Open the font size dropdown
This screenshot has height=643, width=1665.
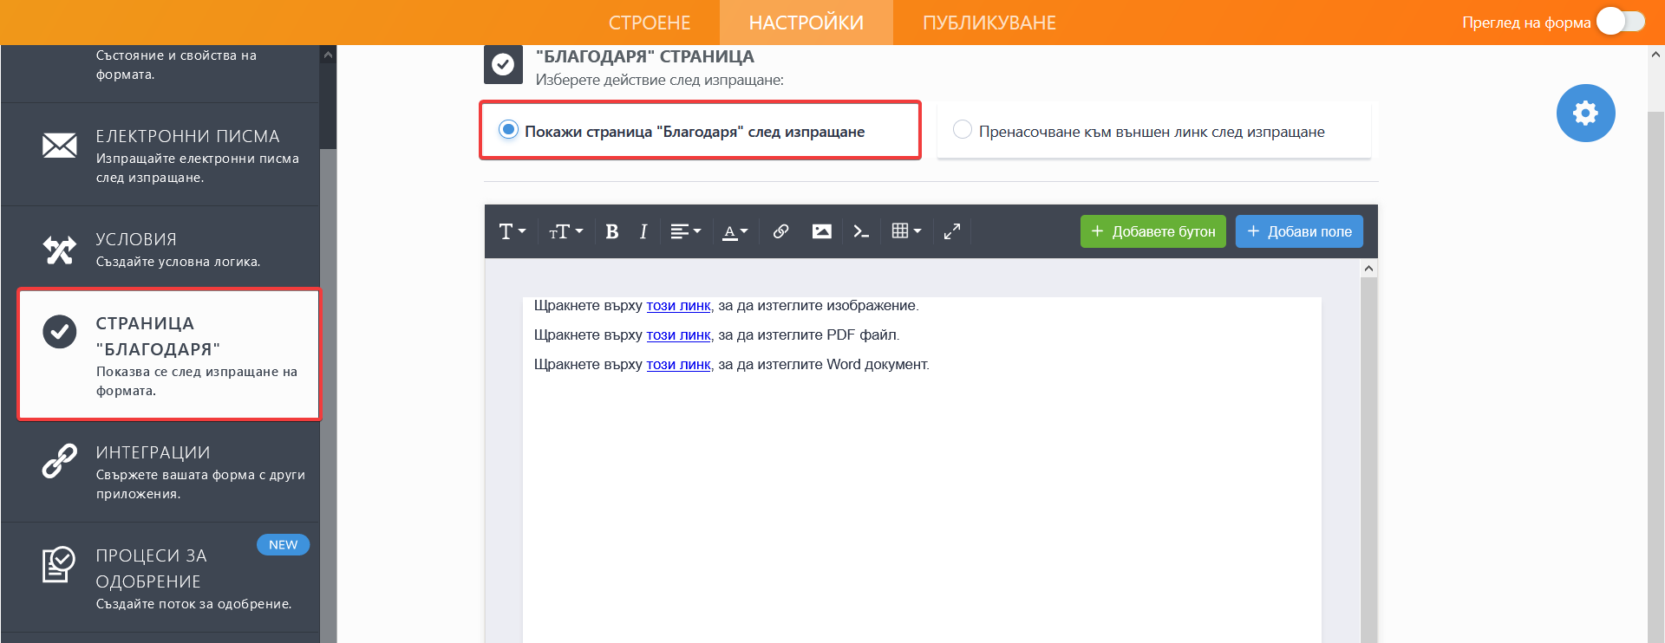(x=565, y=231)
